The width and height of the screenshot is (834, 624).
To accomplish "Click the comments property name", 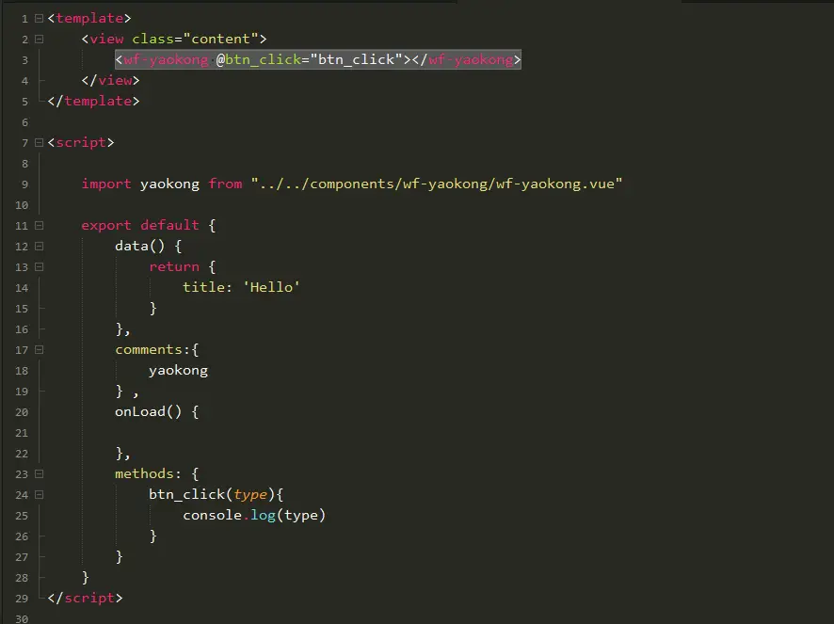I will click(x=149, y=349).
